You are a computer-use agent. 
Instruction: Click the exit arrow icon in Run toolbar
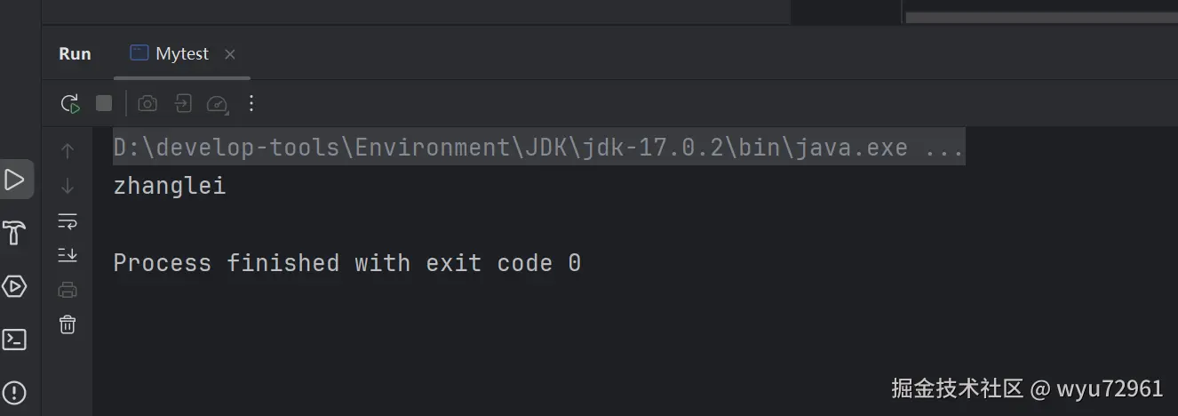(x=183, y=104)
